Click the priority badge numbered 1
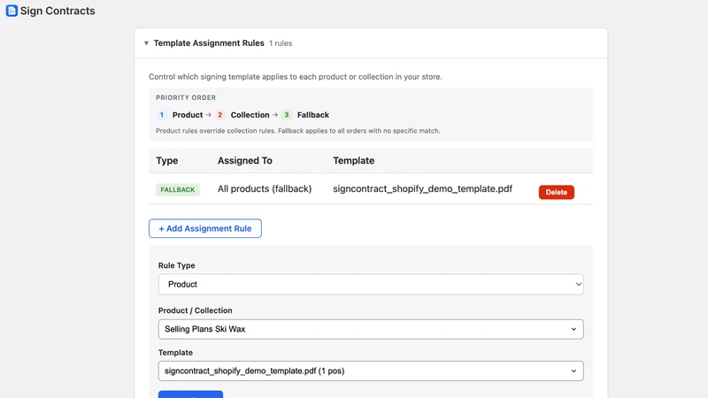The width and height of the screenshot is (708, 398). (162, 115)
